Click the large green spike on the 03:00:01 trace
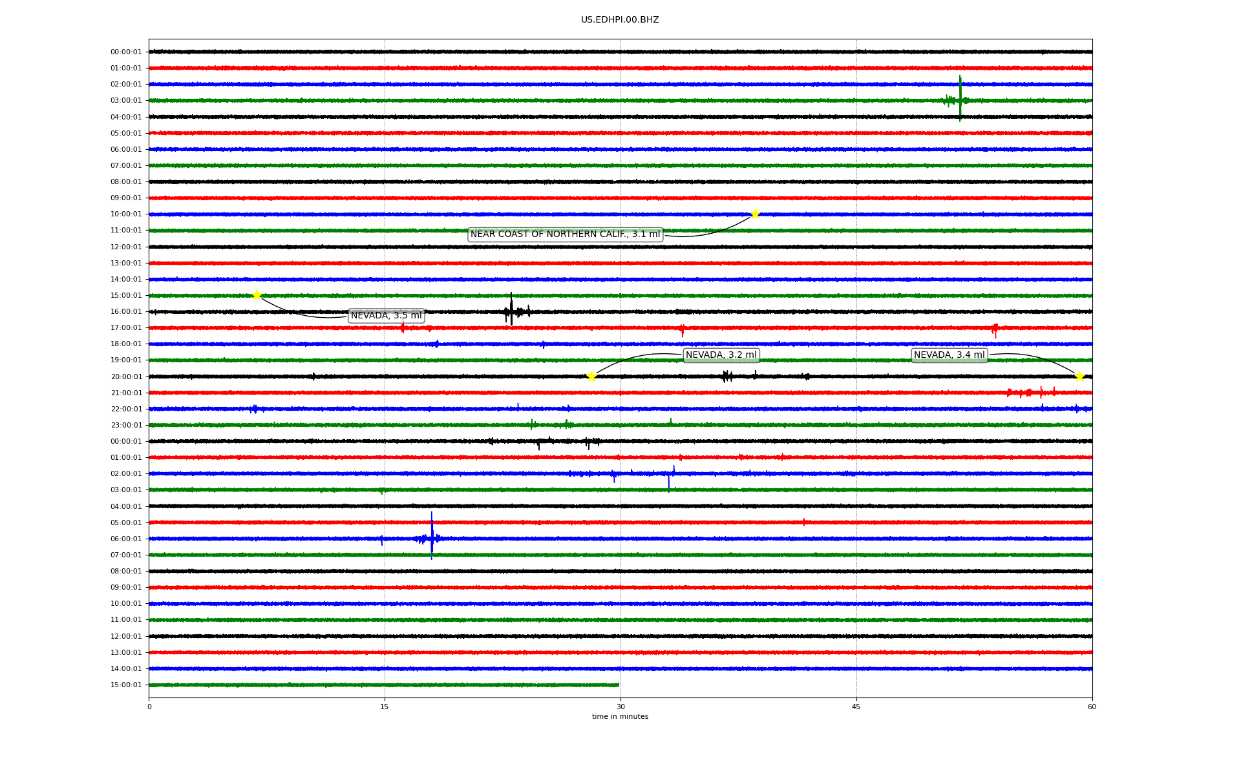 tap(960, 99)
